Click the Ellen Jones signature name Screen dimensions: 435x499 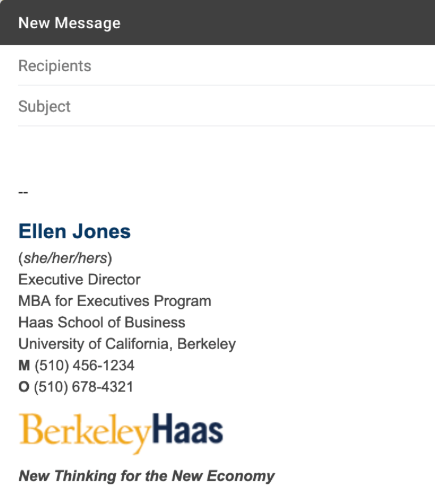pyautogui.click(x=74, y=231)
